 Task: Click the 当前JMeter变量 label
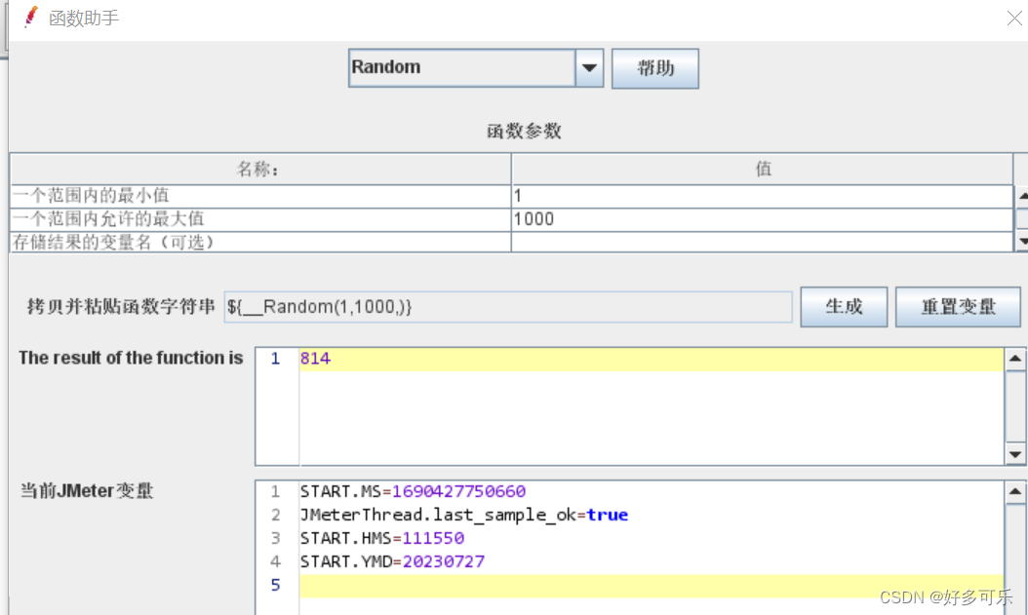[x=87, y=490]
